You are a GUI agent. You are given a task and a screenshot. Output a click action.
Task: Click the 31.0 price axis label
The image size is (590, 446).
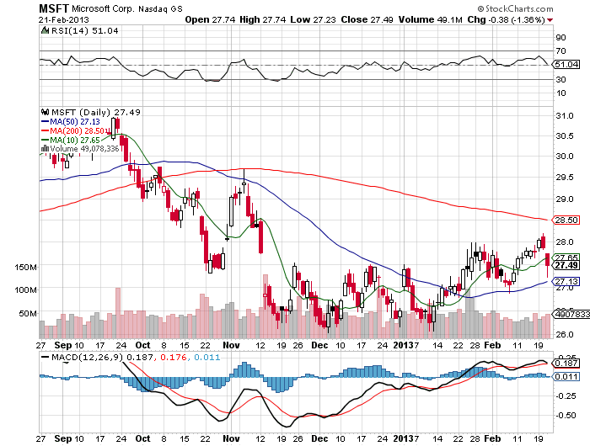click(565, 116)
